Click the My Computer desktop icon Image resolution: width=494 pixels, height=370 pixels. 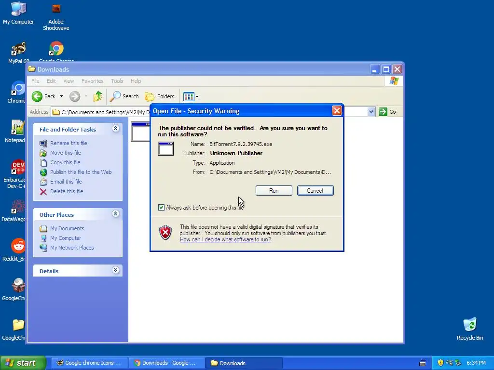coord(18,13)
